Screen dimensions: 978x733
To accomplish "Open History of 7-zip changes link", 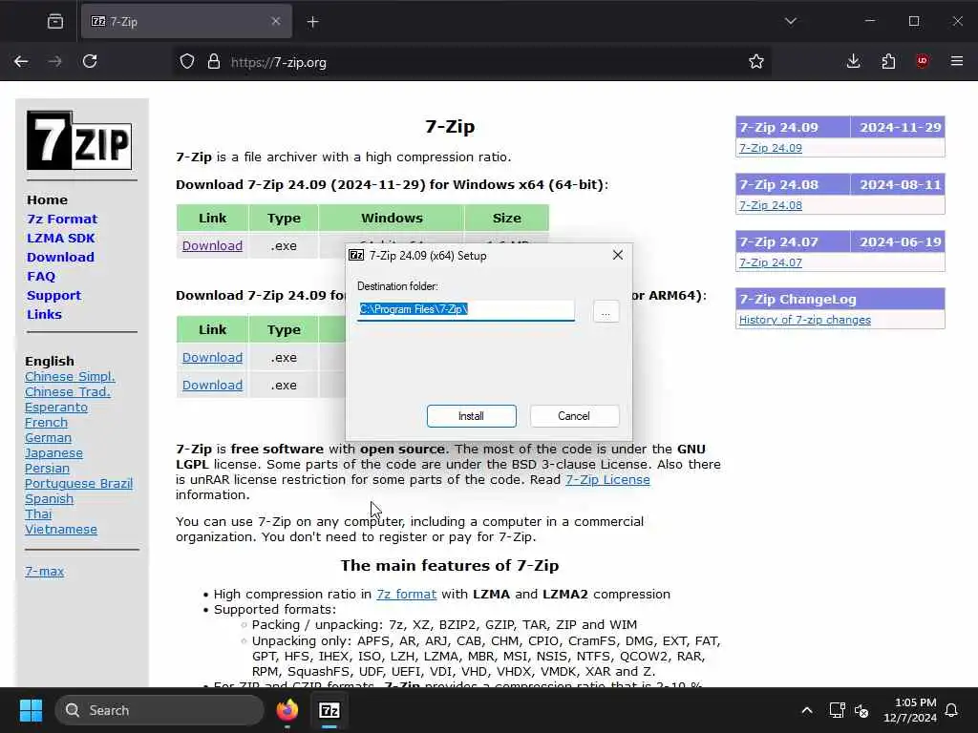I will click(804, 320).
